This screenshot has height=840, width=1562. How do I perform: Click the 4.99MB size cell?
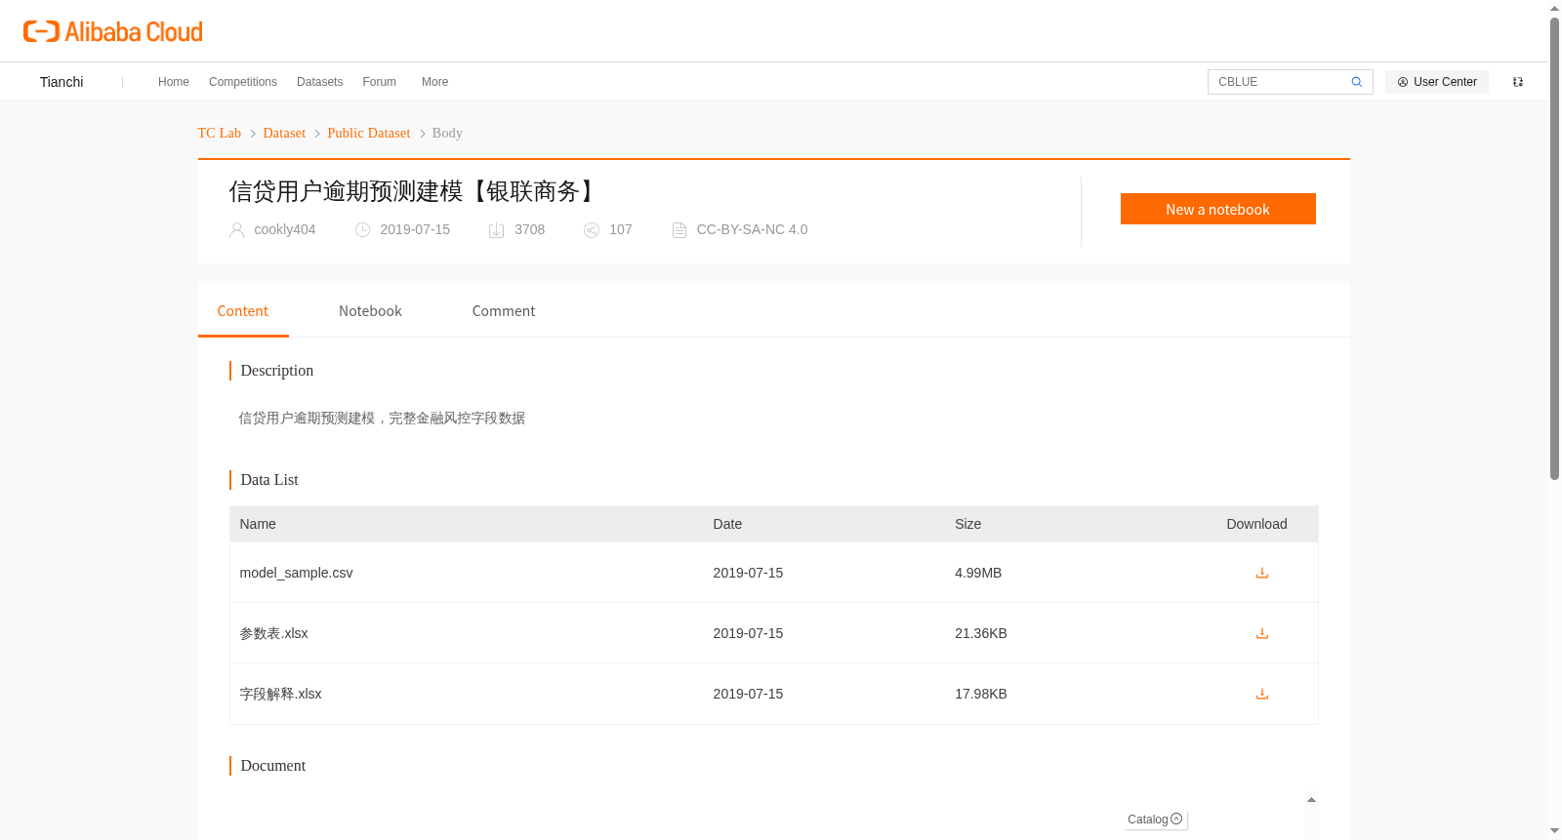click(x=978, y=573)
